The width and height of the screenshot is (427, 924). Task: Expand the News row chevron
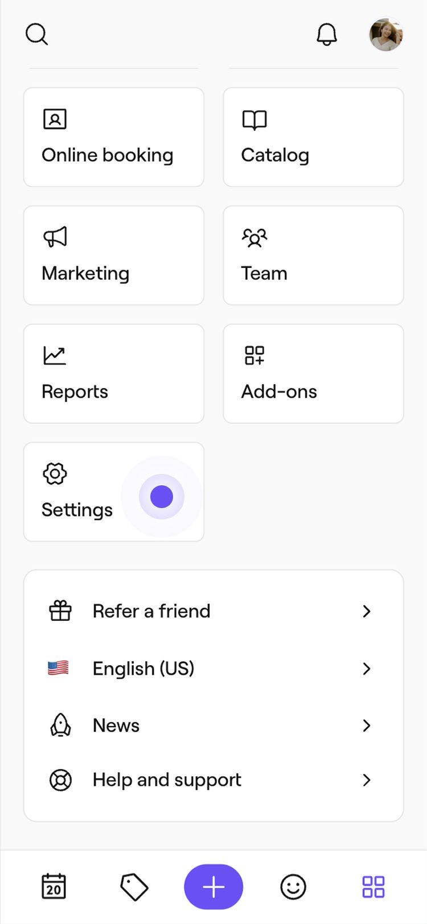point(367,725)
